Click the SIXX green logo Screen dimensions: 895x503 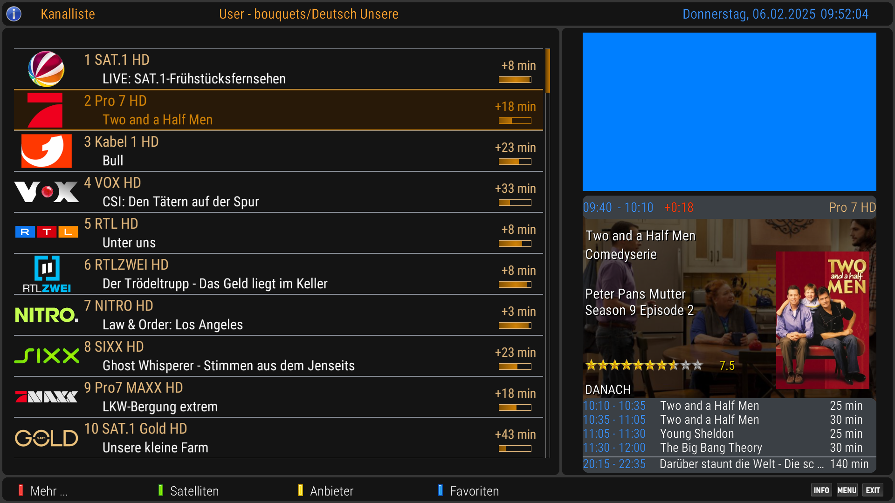[x=47, y=356]
